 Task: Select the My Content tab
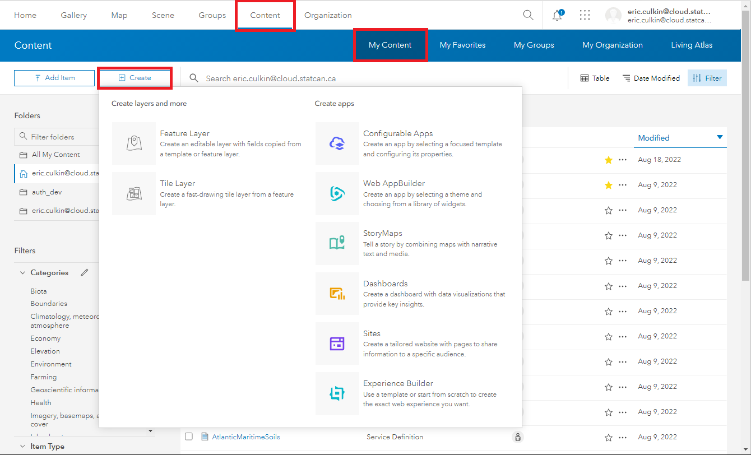pos(390,45)
